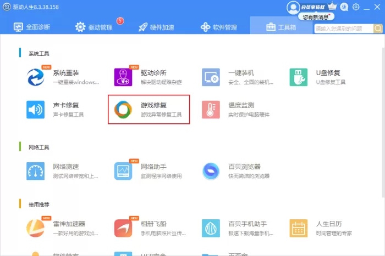Click the user avatar icon

pos(293,8)
